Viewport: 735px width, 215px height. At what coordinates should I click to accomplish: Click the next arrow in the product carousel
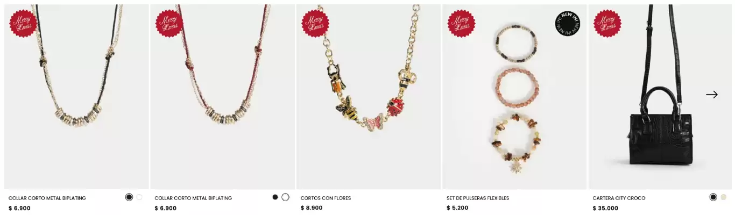point(712,95)
